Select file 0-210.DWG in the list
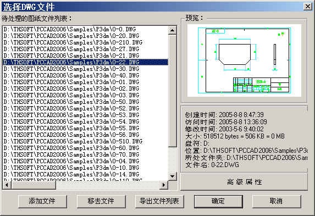The height and width of the screenshot is (216, 315). (86, 42)
